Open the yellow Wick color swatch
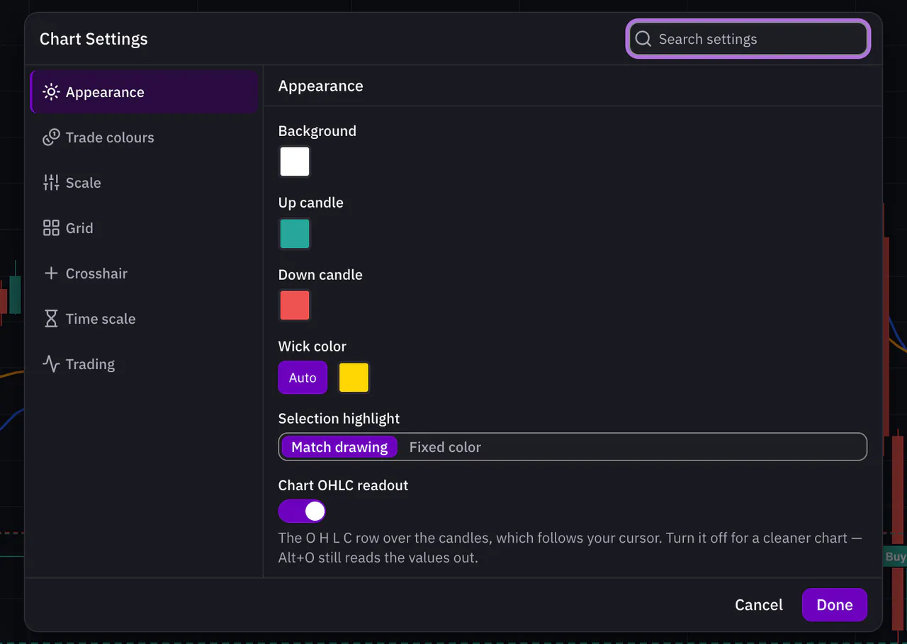The width and height of the screenshot is (907, 644). tap(354, 378)
